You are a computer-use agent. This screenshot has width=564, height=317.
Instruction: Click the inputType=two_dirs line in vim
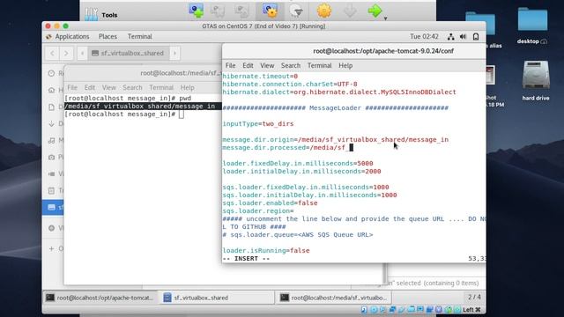click(x=258, y=123)
